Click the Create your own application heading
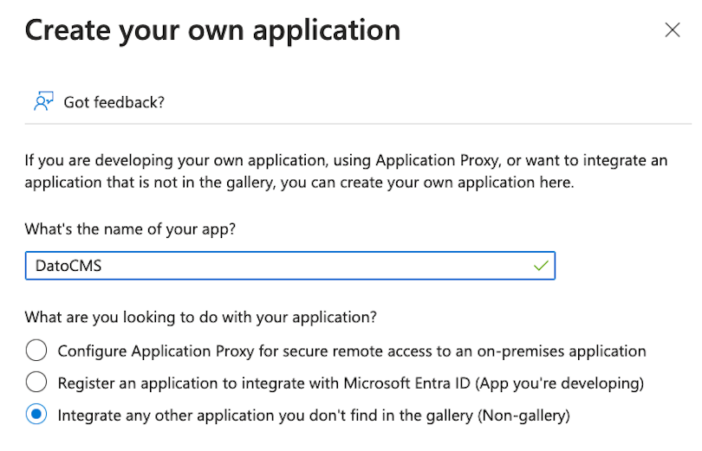This screenshot has width=702, height=451. click(212, 30)
